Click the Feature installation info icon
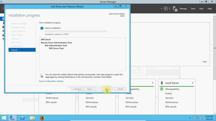 pyautogui.click(x=42, y=28)
